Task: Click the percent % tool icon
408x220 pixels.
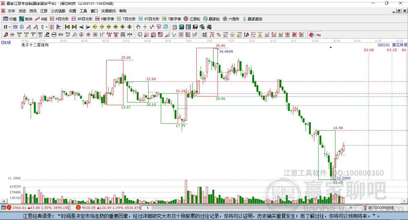Action: 219,35
